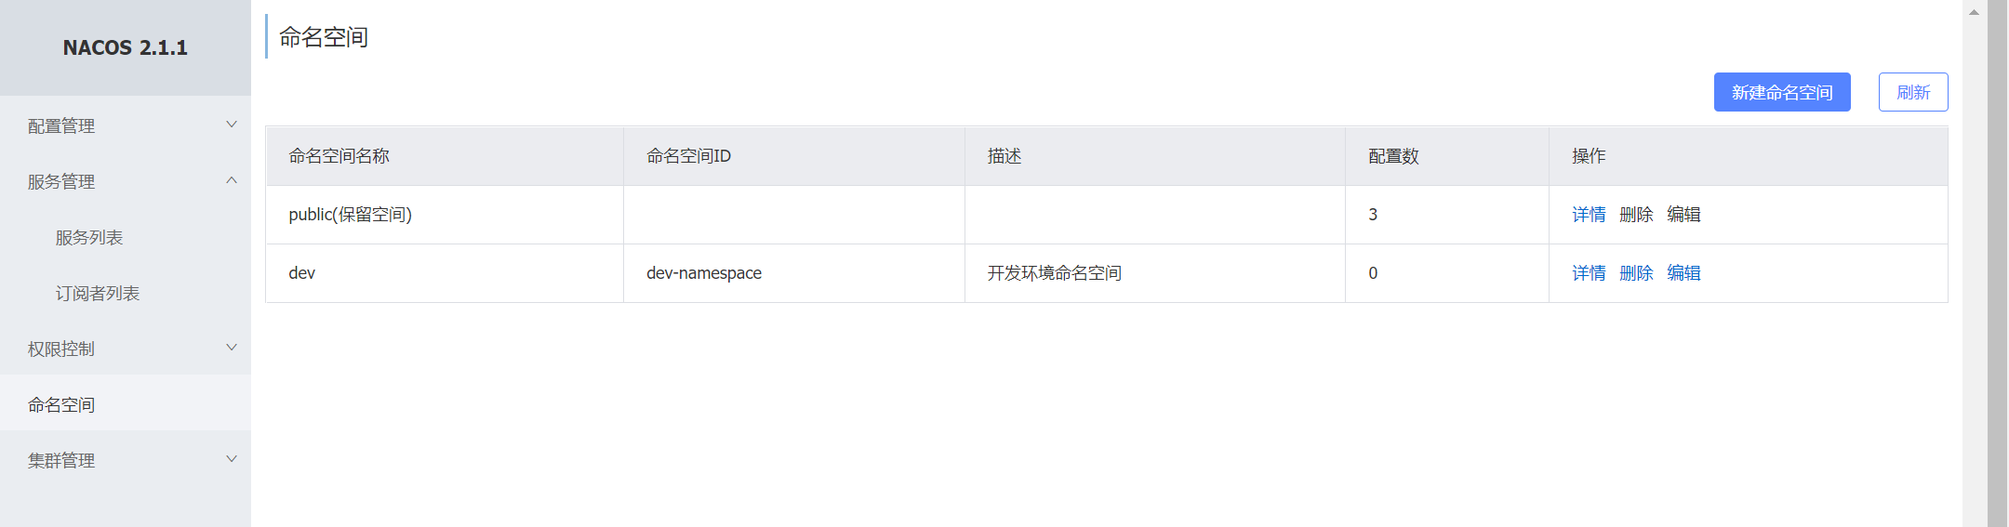Click 删除 in the public row
This screenshot has width=2009, height=527.
click(x=1636, y=215)
